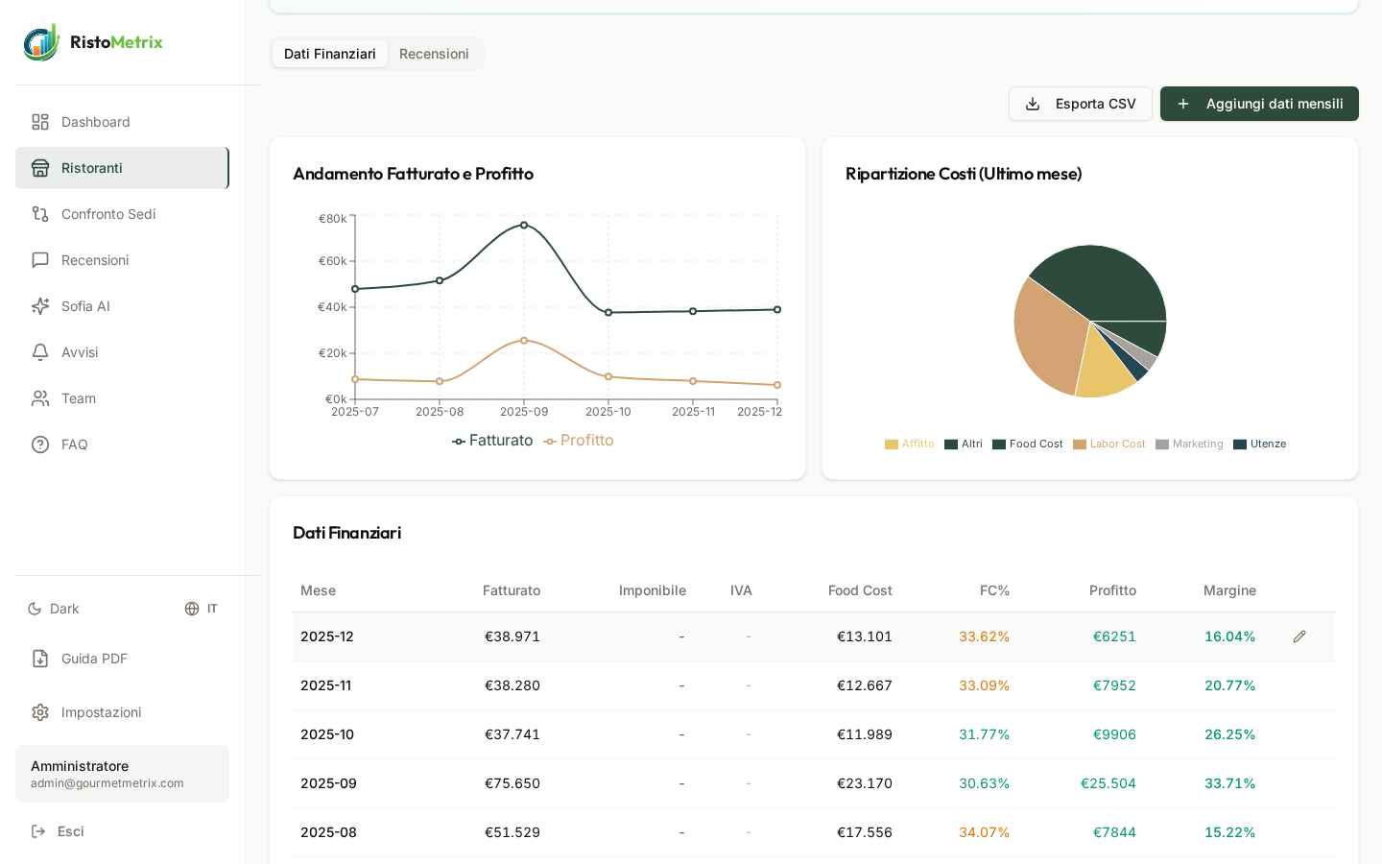Click the €75.650 revenue value

point(512,783)
